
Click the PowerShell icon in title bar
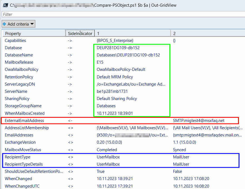pyautogui.click(x=5, y=5)
